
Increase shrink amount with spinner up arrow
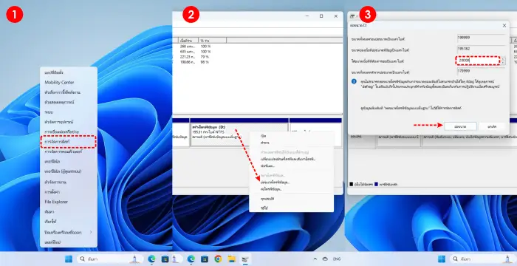coord(503,59)
